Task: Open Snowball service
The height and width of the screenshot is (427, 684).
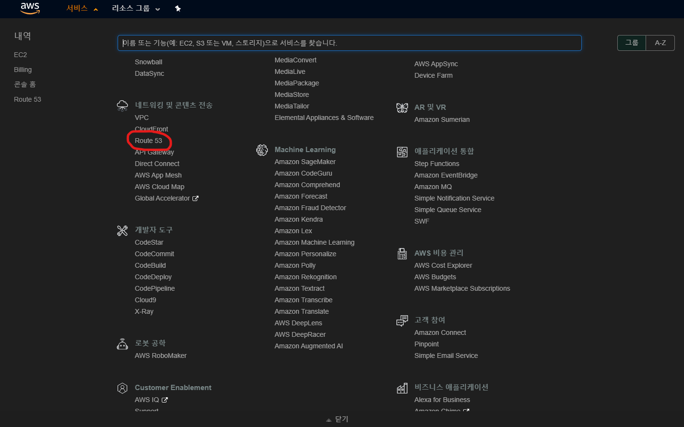Action: tap(148, 62)
